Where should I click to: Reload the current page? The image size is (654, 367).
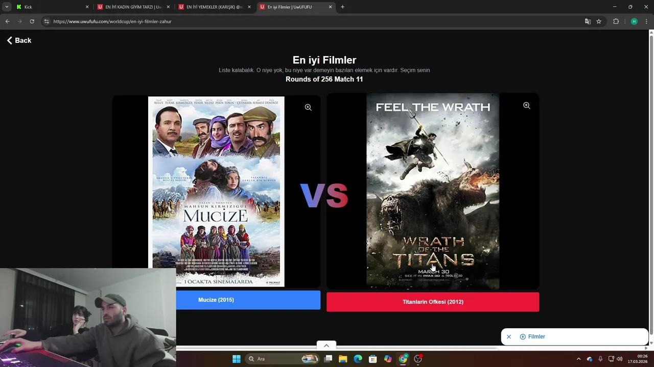click(x=32, y=21)
